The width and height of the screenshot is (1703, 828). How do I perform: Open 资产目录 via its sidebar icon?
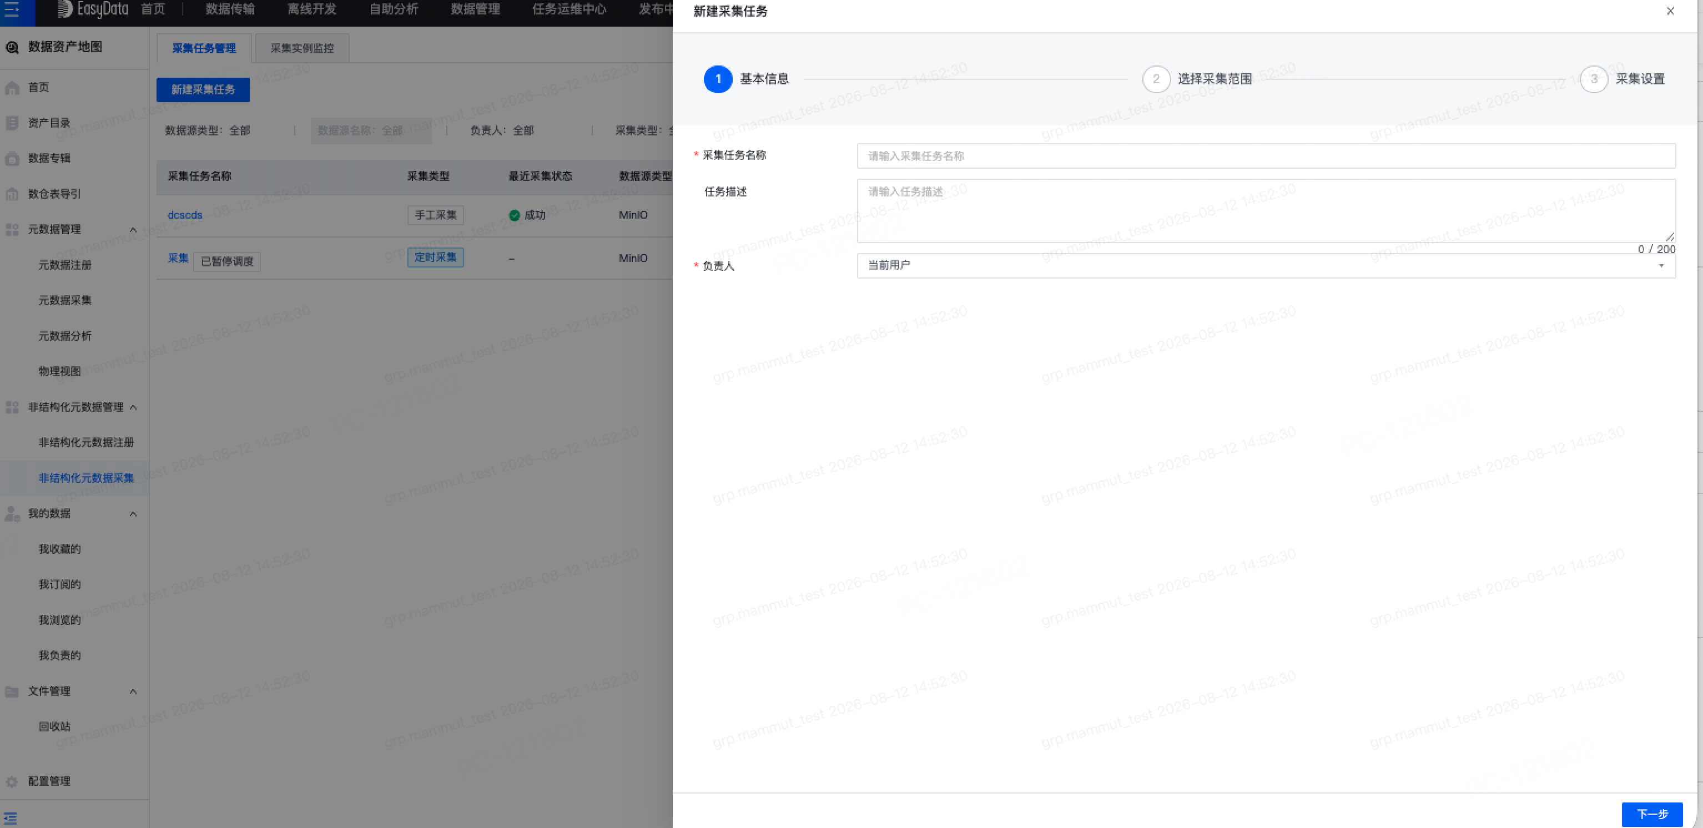point(12,123)
